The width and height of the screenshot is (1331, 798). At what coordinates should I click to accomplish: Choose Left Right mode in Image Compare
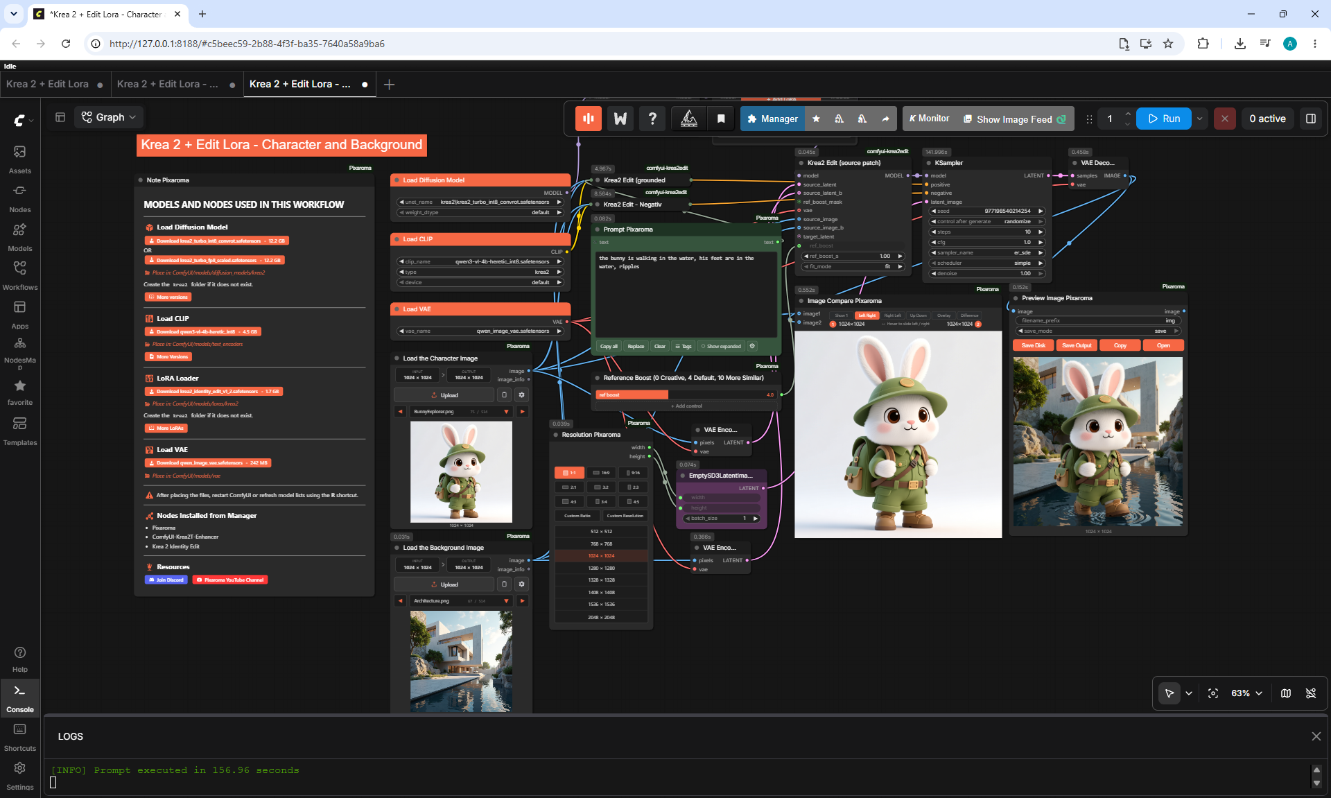point(867,315)
